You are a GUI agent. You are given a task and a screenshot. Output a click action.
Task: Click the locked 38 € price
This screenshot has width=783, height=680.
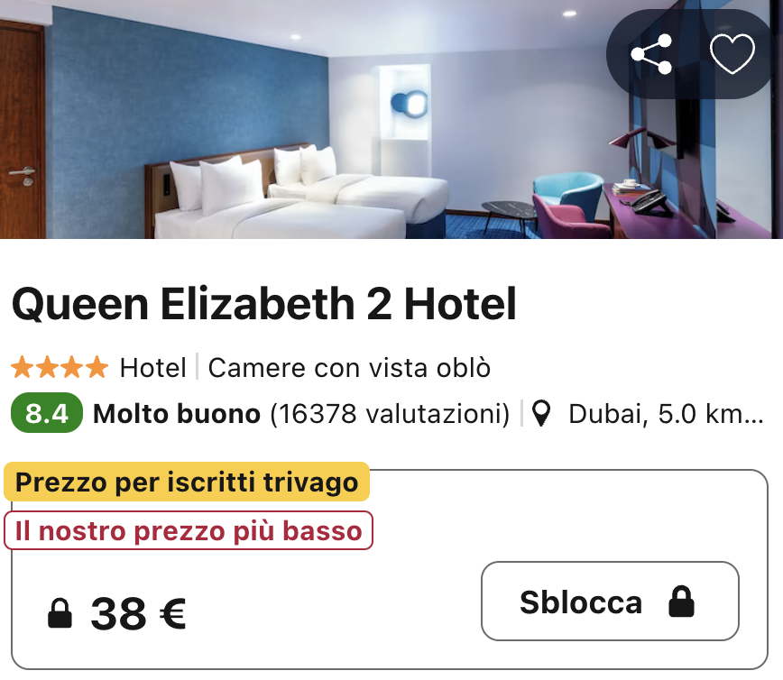(x=138, y=613)
